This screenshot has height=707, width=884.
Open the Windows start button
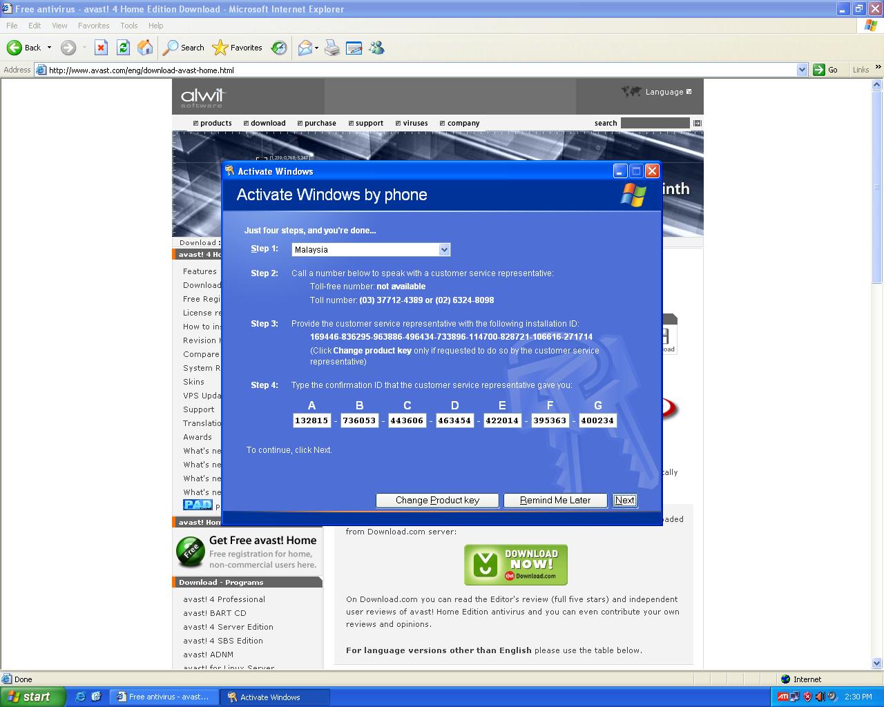(33, 697)
